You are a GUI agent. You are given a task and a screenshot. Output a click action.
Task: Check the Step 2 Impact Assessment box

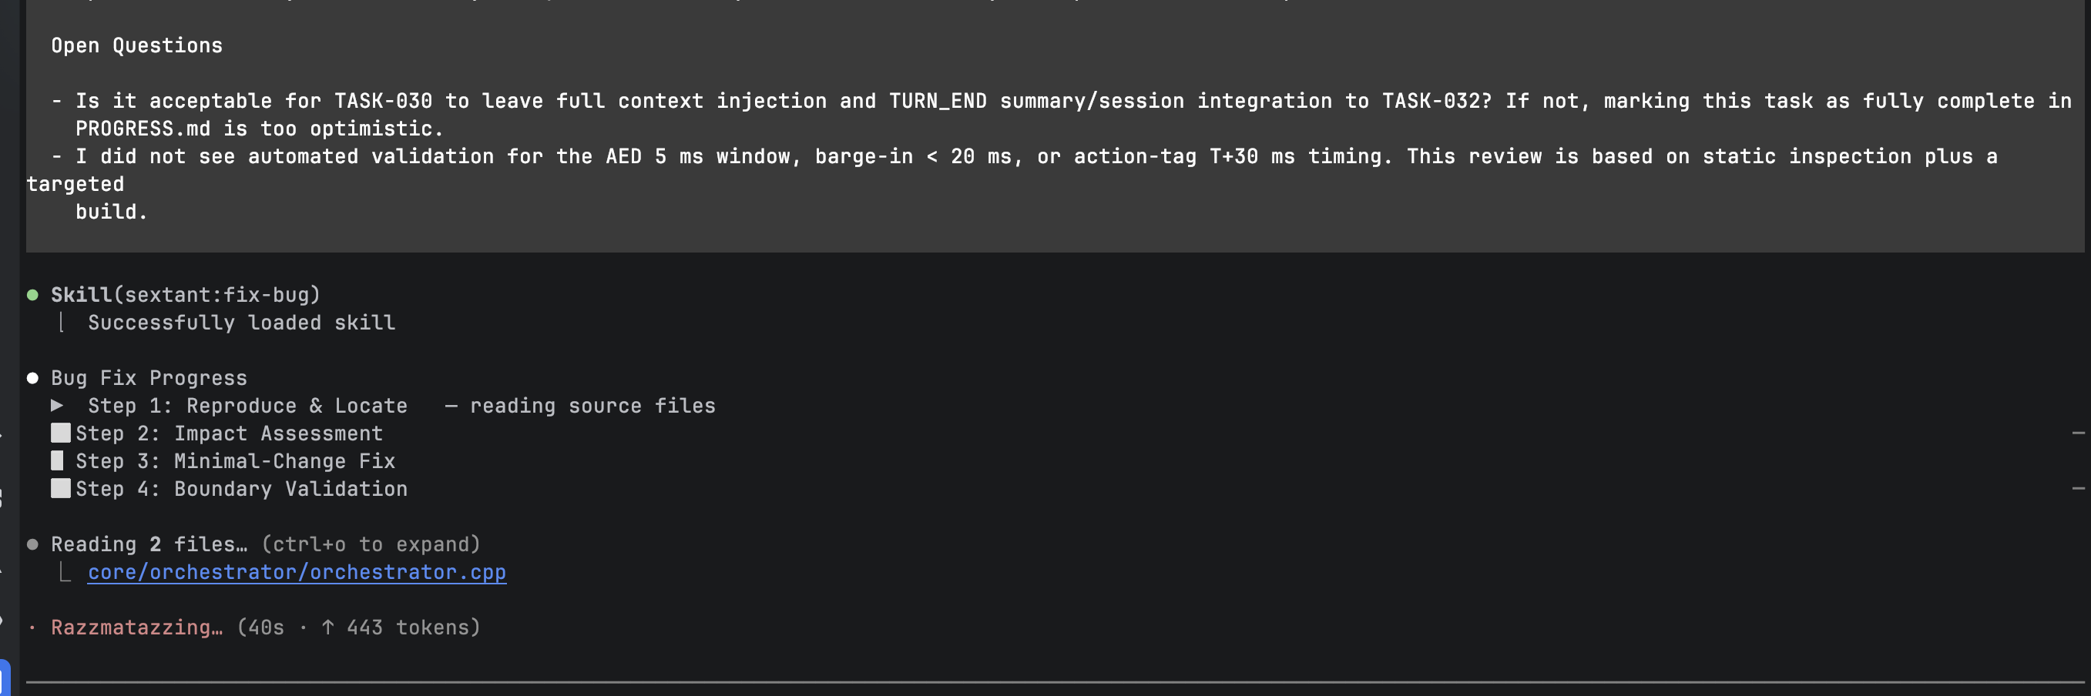click(x=60, y=433)
